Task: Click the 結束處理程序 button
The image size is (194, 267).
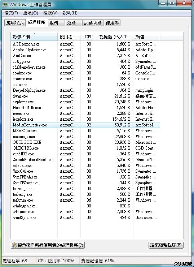Action: click(166, 245)
